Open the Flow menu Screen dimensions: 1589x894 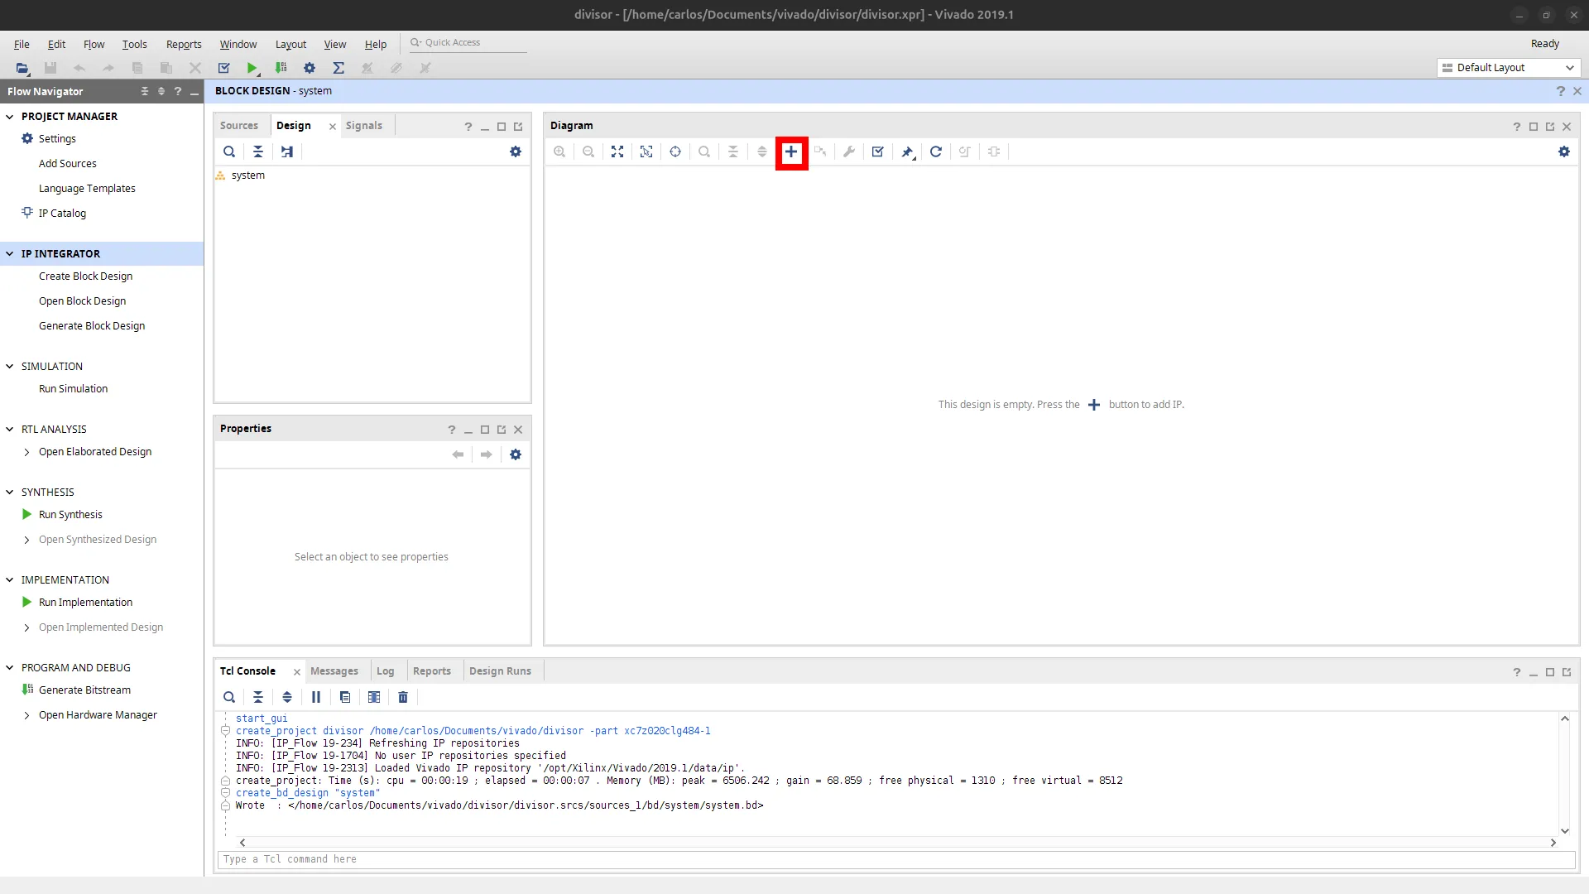[94, 44]
